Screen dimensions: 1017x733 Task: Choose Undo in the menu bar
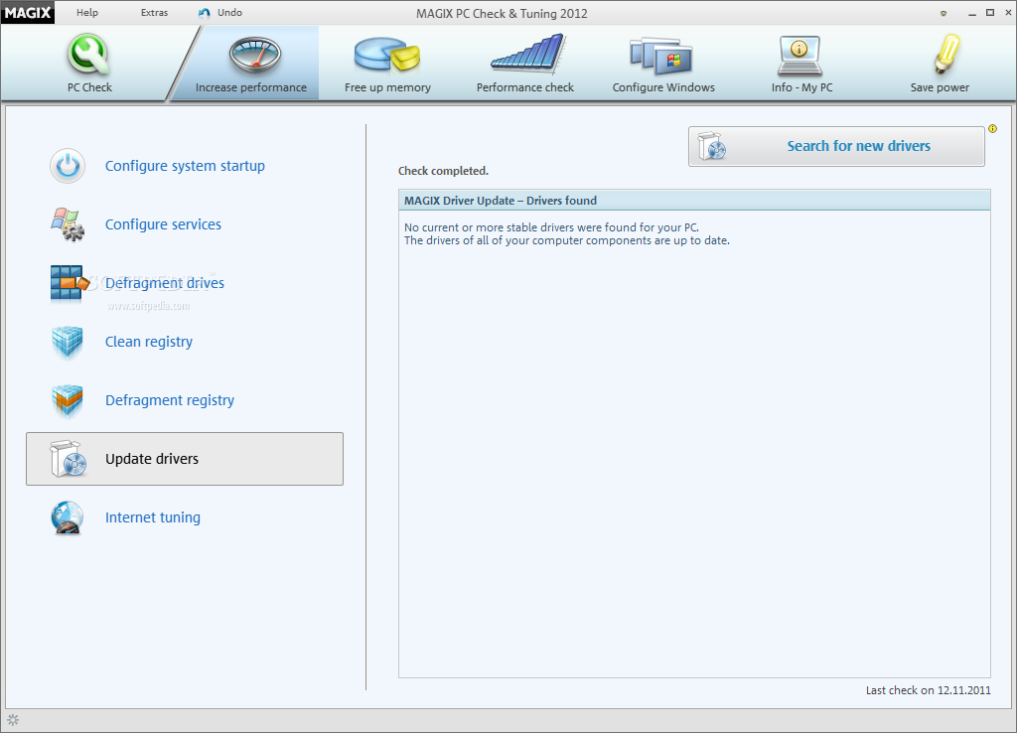click(x=229, y=12)
